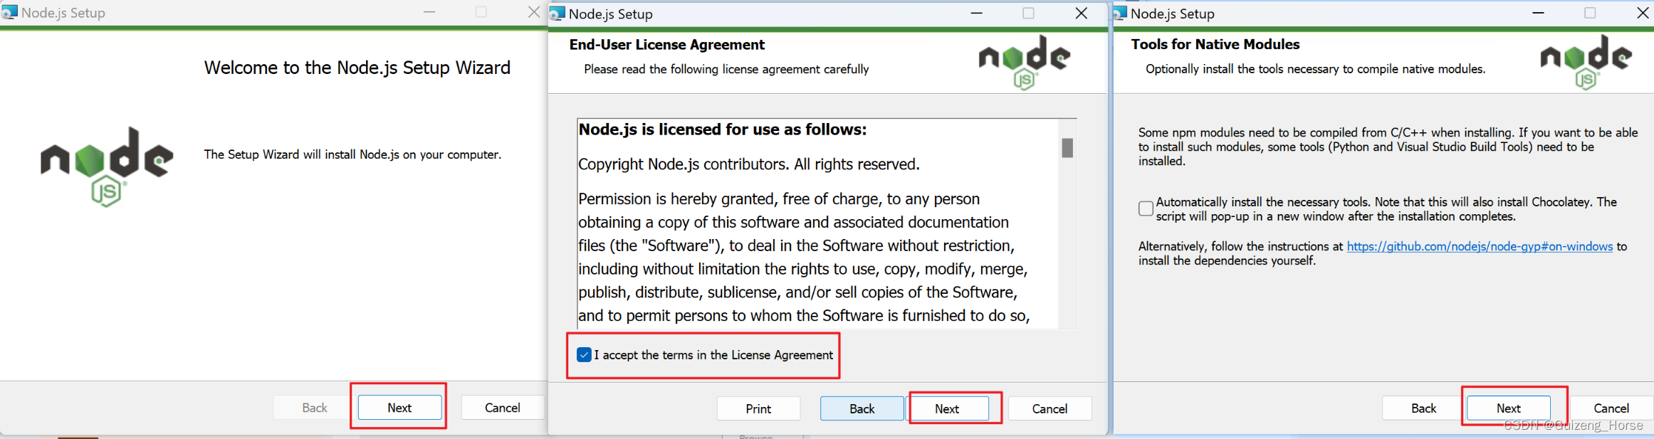Screen dimensions: 1654x439
Task: Click Next on the License Agreement window
Action: (x=947, y=408)
